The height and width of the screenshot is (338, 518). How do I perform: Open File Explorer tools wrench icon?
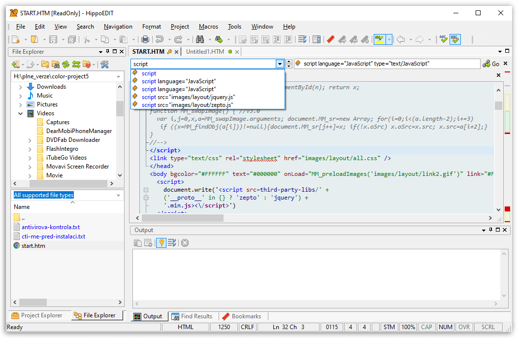[104, 64]
